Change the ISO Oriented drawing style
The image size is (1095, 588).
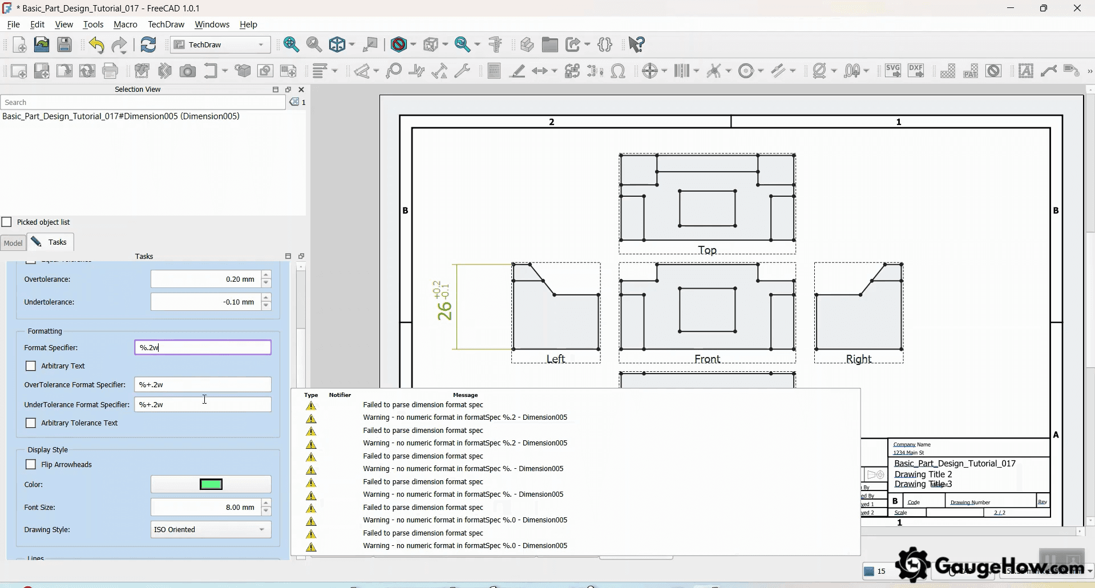[210, 529]
